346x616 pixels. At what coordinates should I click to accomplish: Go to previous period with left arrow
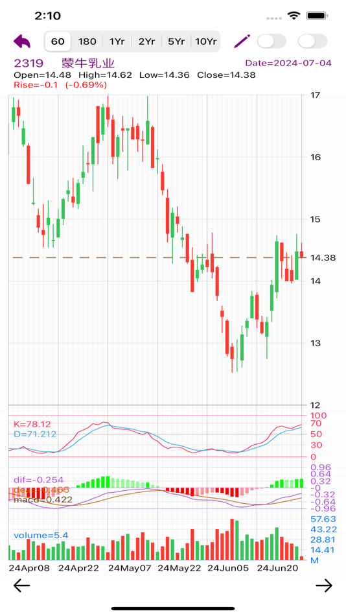coord(21,586)
